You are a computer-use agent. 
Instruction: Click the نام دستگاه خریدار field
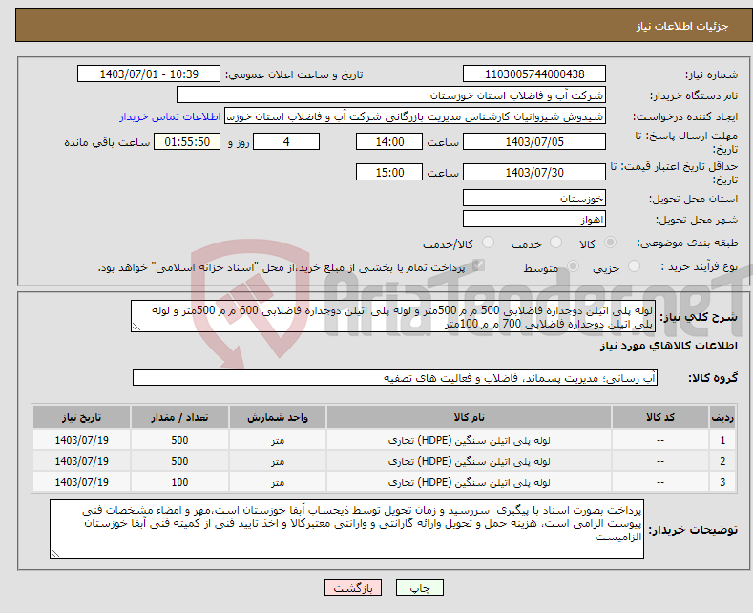[391, 95]
